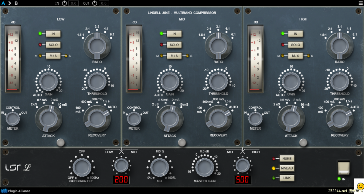The width and height of the screenshot is (364, 194).
Task: Select preset slot A
Action: click(x=3, y=3)
